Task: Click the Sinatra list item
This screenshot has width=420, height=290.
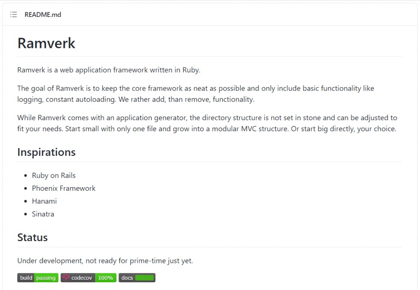Action: pyautogui.click(x=43, y=214)
